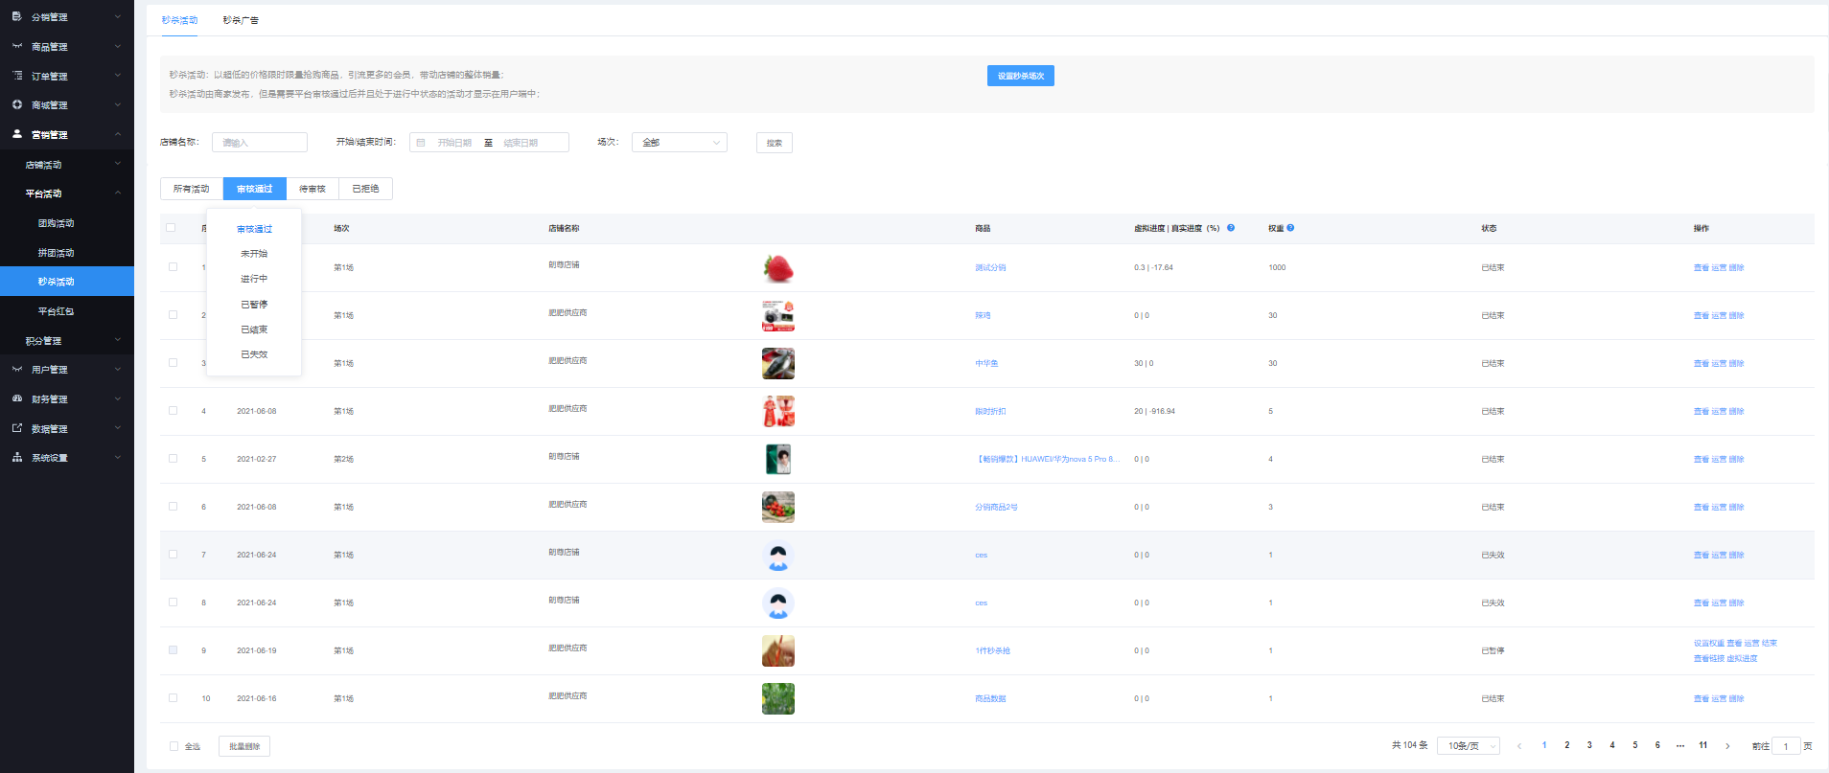
Task: Click the strawberry product thumbnail
Action: [778, 268]
